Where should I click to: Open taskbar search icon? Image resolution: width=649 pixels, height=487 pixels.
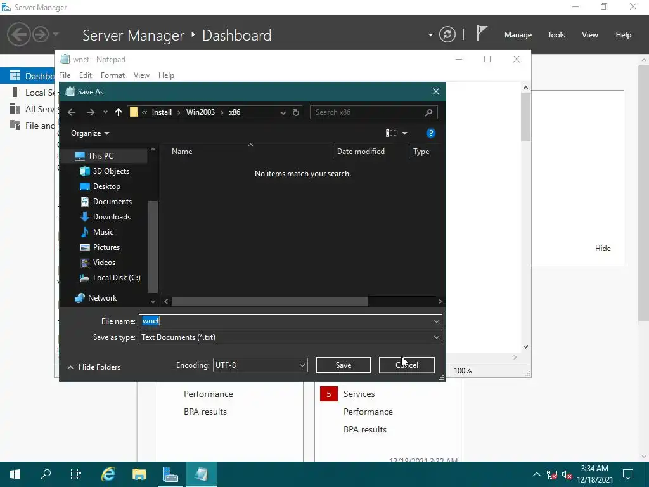(x=46, y=474)
